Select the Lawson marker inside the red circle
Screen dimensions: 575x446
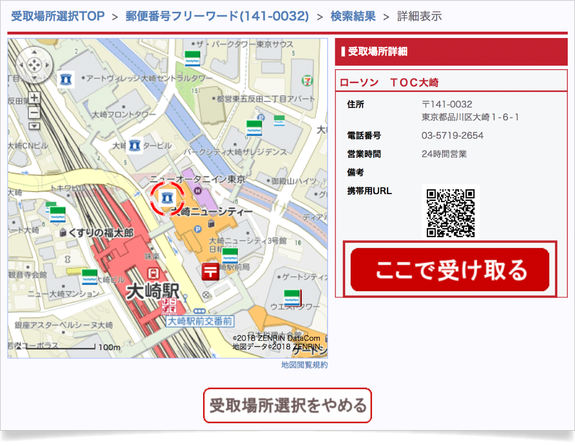point(167,198)
